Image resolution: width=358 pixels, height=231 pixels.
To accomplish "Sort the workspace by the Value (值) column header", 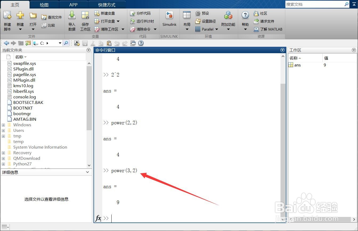I will click(339, 58).
